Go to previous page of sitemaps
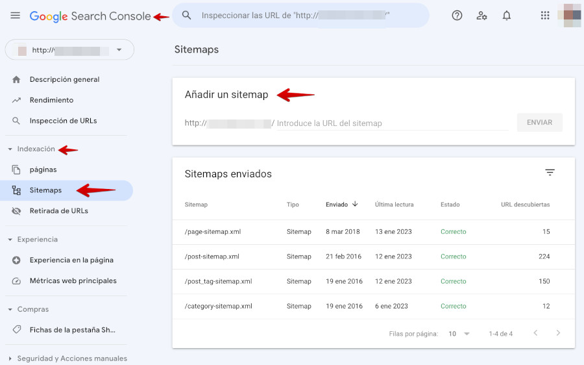 coord(535,333)
